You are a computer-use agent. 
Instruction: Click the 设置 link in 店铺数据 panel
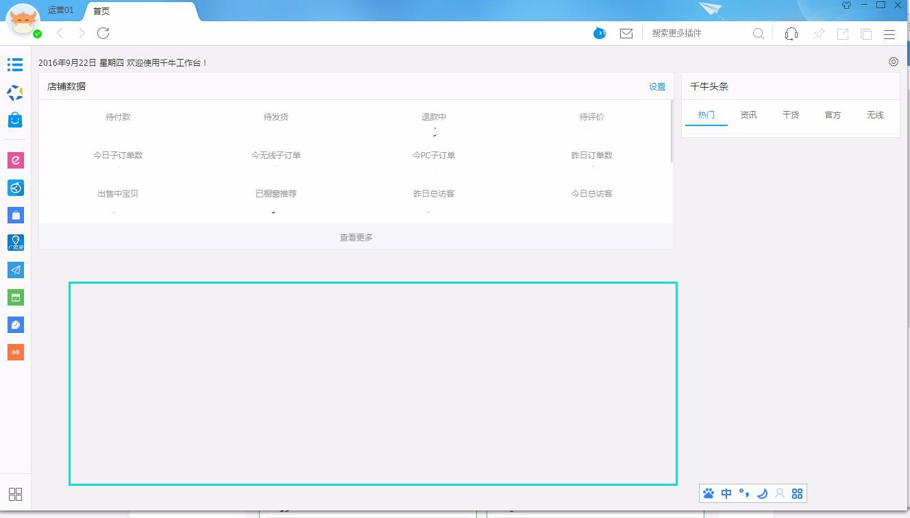point(656,86)
